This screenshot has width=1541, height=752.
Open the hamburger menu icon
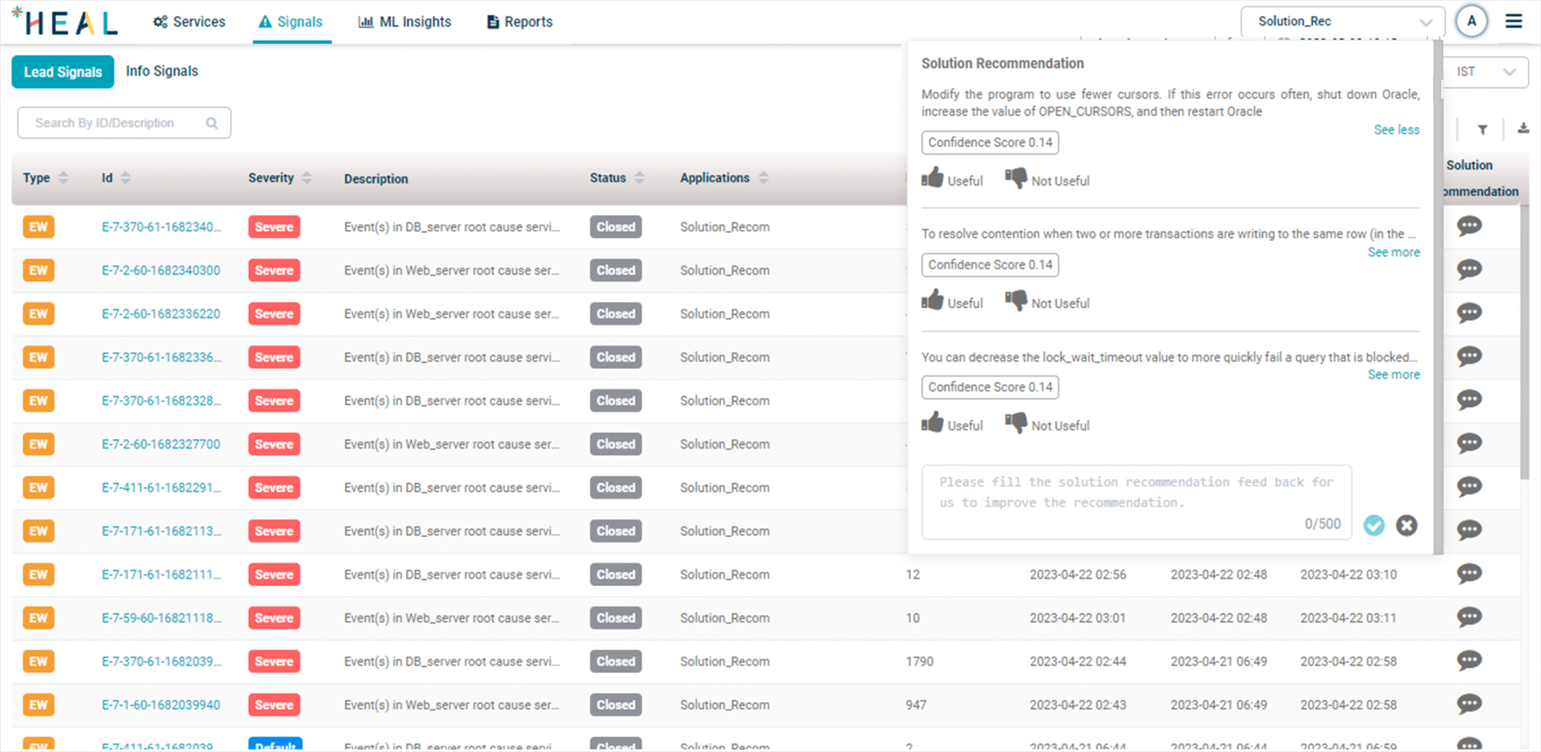[x=1514, y=22]
